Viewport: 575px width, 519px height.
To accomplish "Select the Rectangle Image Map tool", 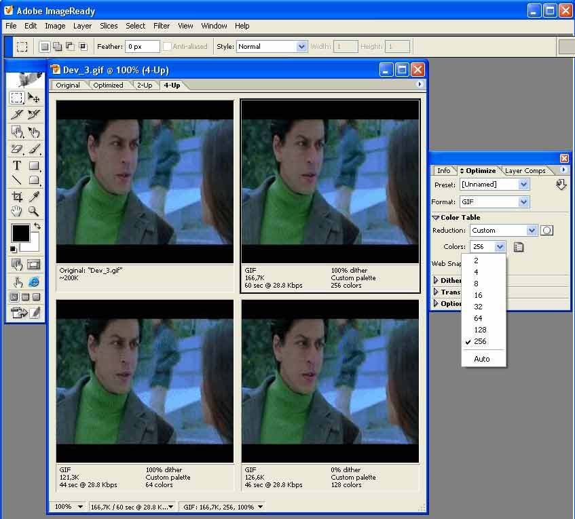I will pos(17,131).
